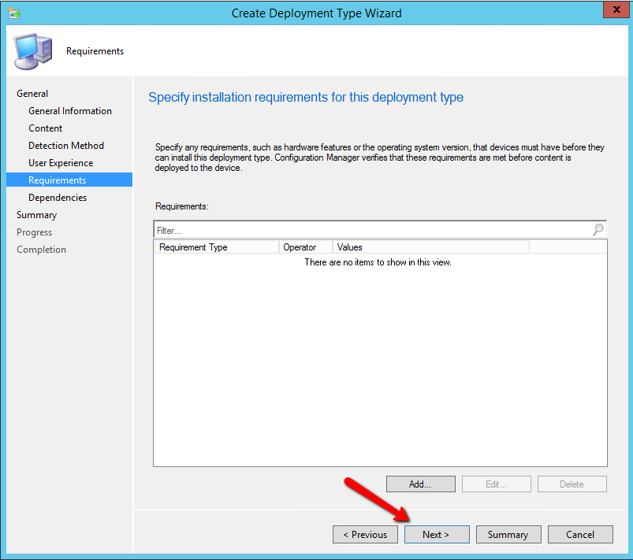Viewport: 633px width, 560px height.
Task: Open the General Information step
Action: (x=70, y=111)
